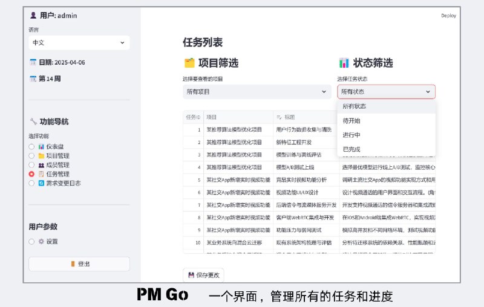Click the cell 现有系统架构梳理与评估

[306, 242]
